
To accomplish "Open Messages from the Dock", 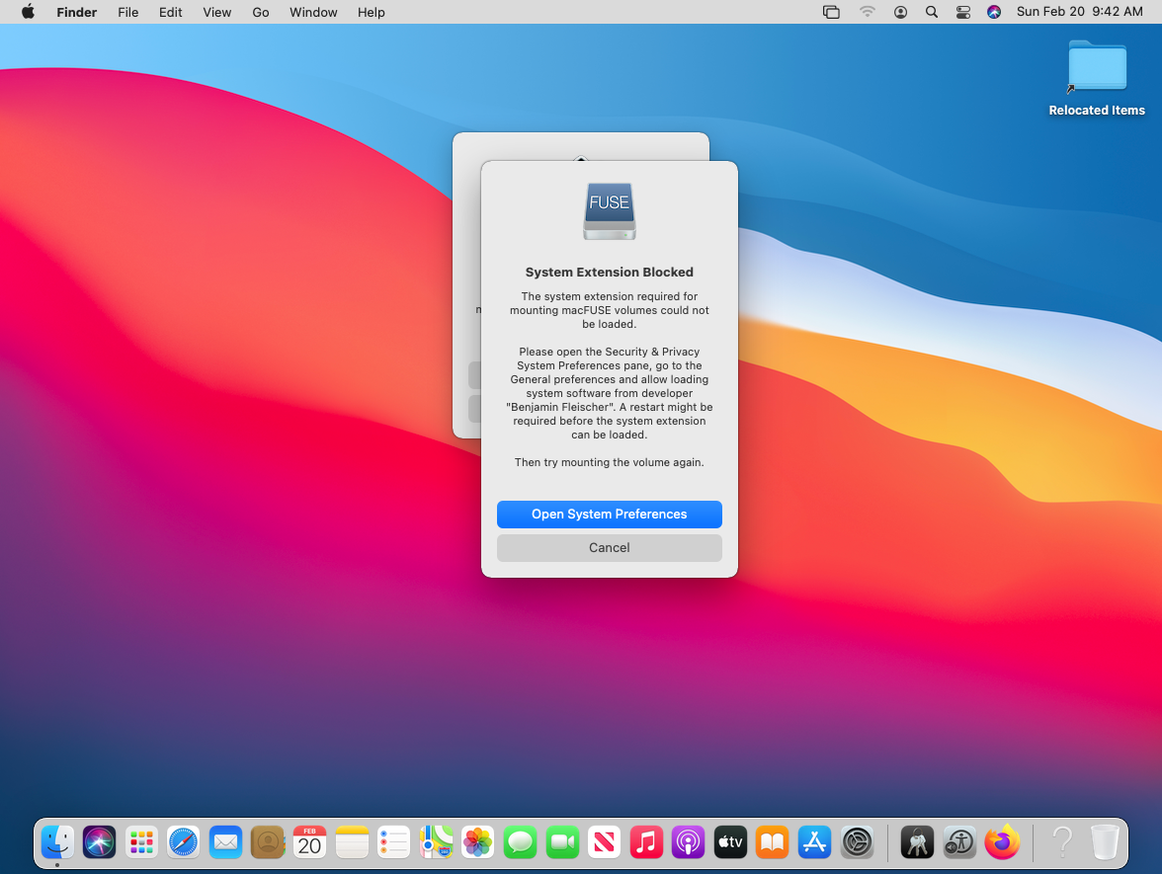I will coord(520,842).
